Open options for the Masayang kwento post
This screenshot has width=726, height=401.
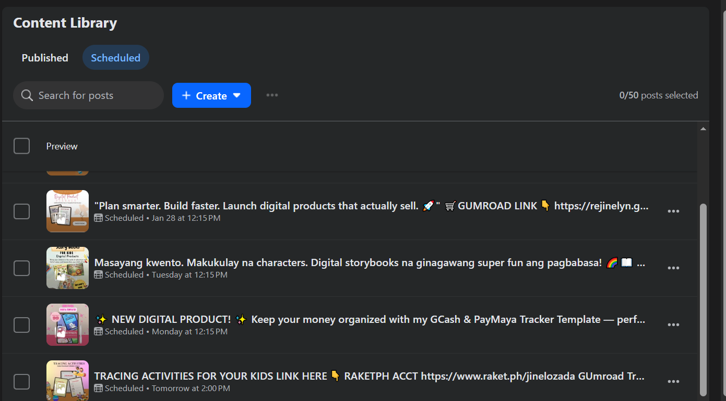point(673,268)
